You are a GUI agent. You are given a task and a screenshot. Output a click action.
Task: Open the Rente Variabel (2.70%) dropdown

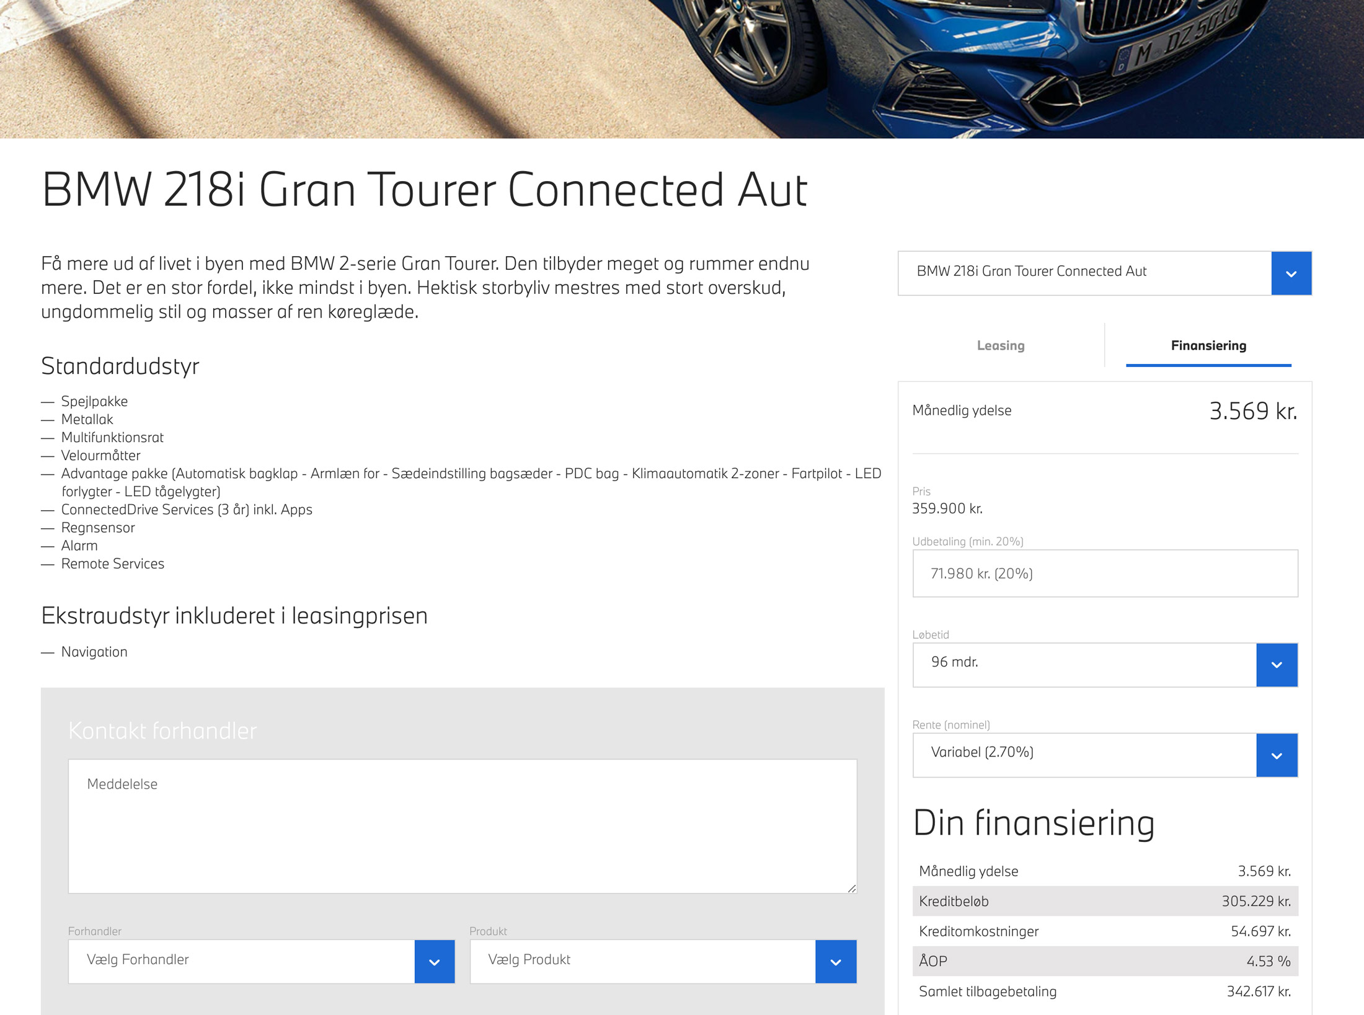click(1105, 755)
